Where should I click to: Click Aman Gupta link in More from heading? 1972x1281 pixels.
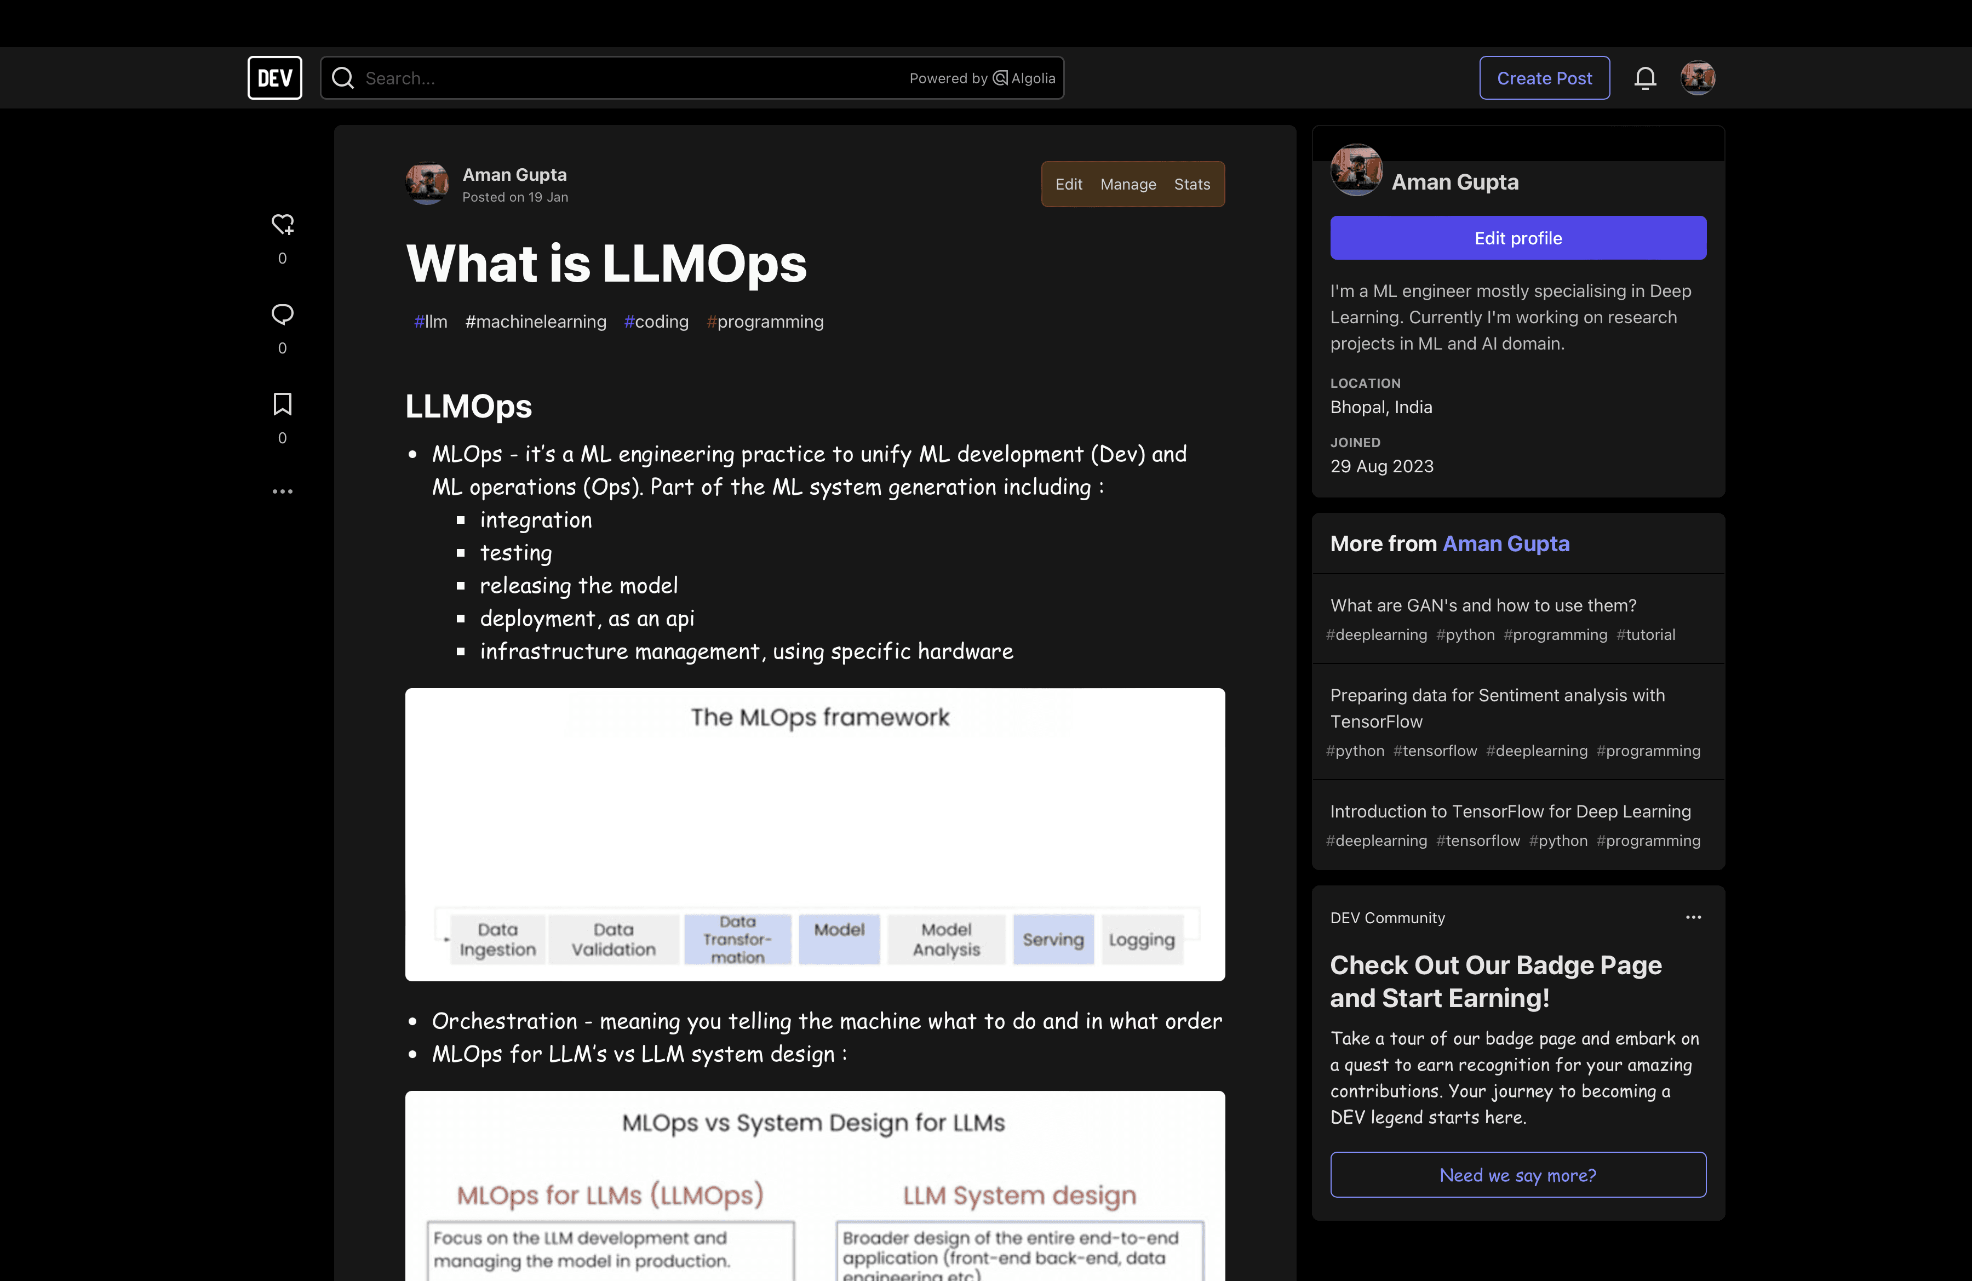click(x=1506, y=544)
